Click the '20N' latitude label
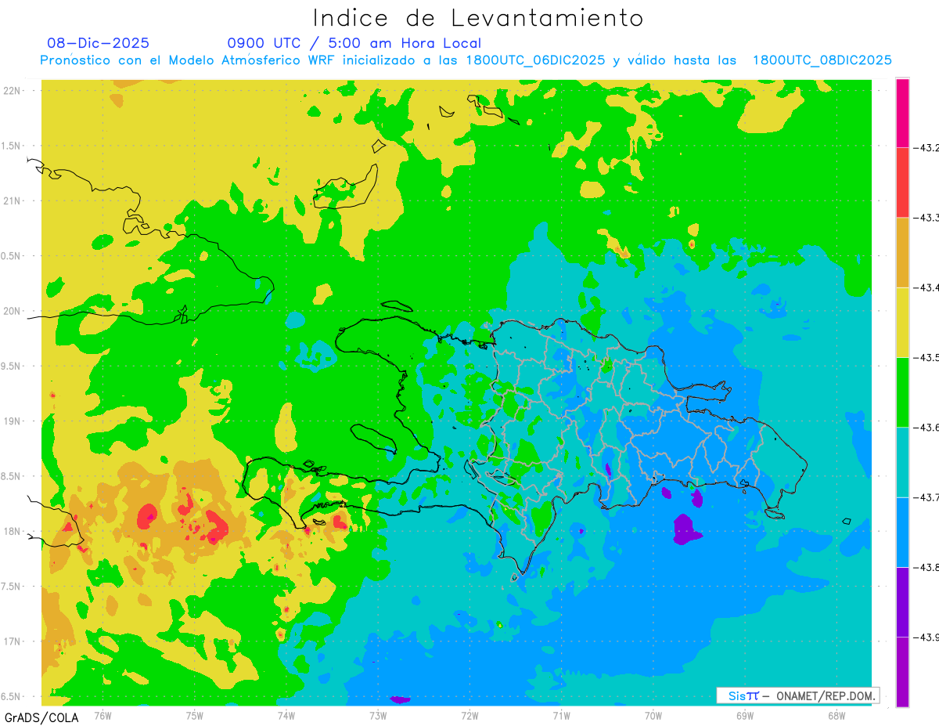 [x=13, y=311]
